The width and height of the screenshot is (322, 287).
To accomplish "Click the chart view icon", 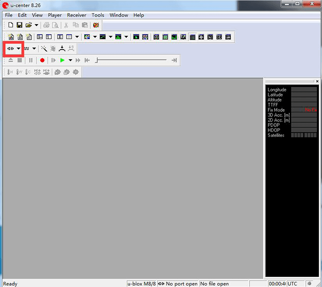I will click(102, 37).
